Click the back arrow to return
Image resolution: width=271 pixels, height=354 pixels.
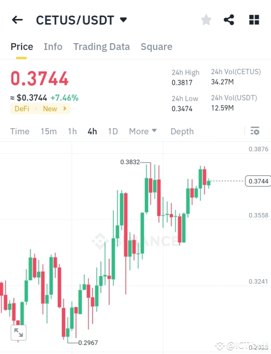17,20
